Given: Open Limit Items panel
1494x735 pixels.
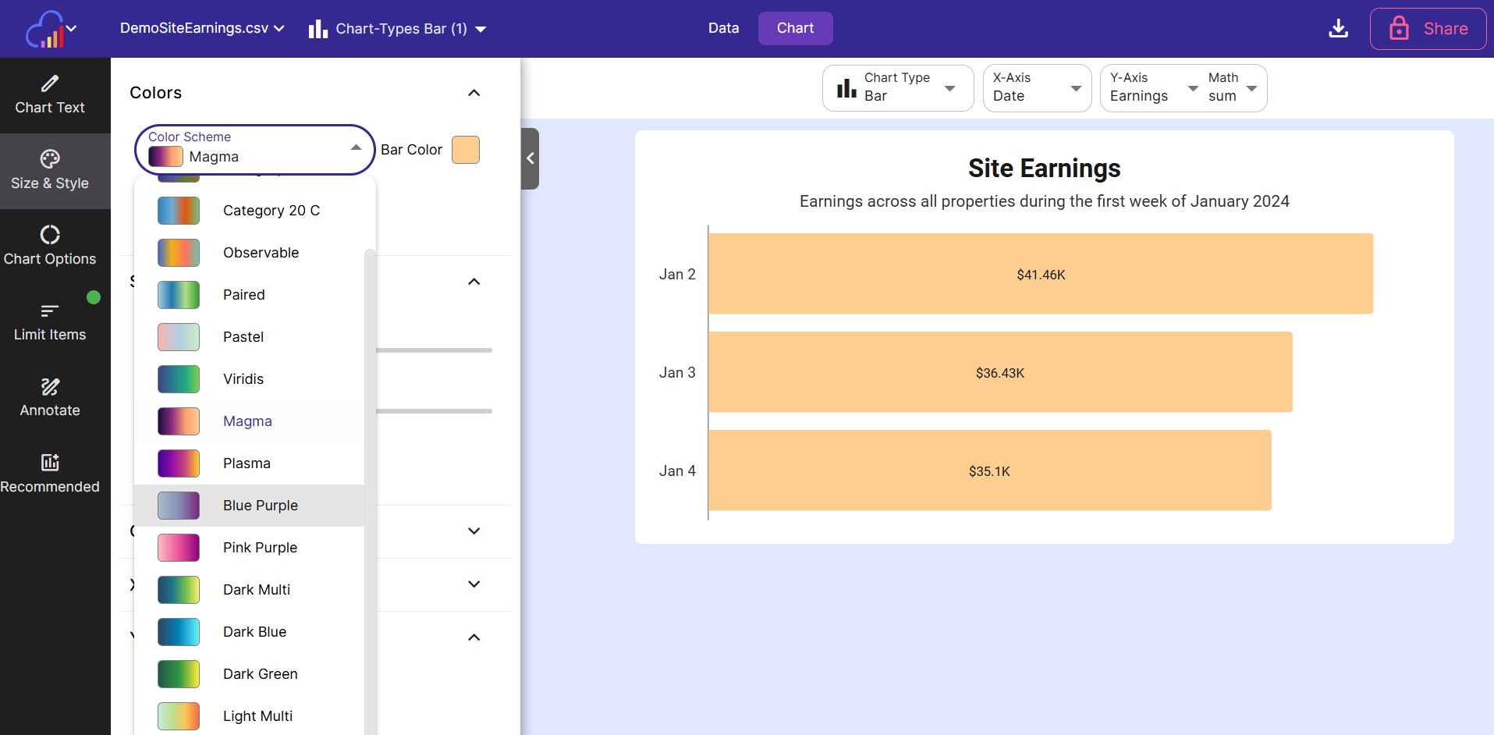Looking at the screenshot, I should pyautogui.click(x=50, y=322).
